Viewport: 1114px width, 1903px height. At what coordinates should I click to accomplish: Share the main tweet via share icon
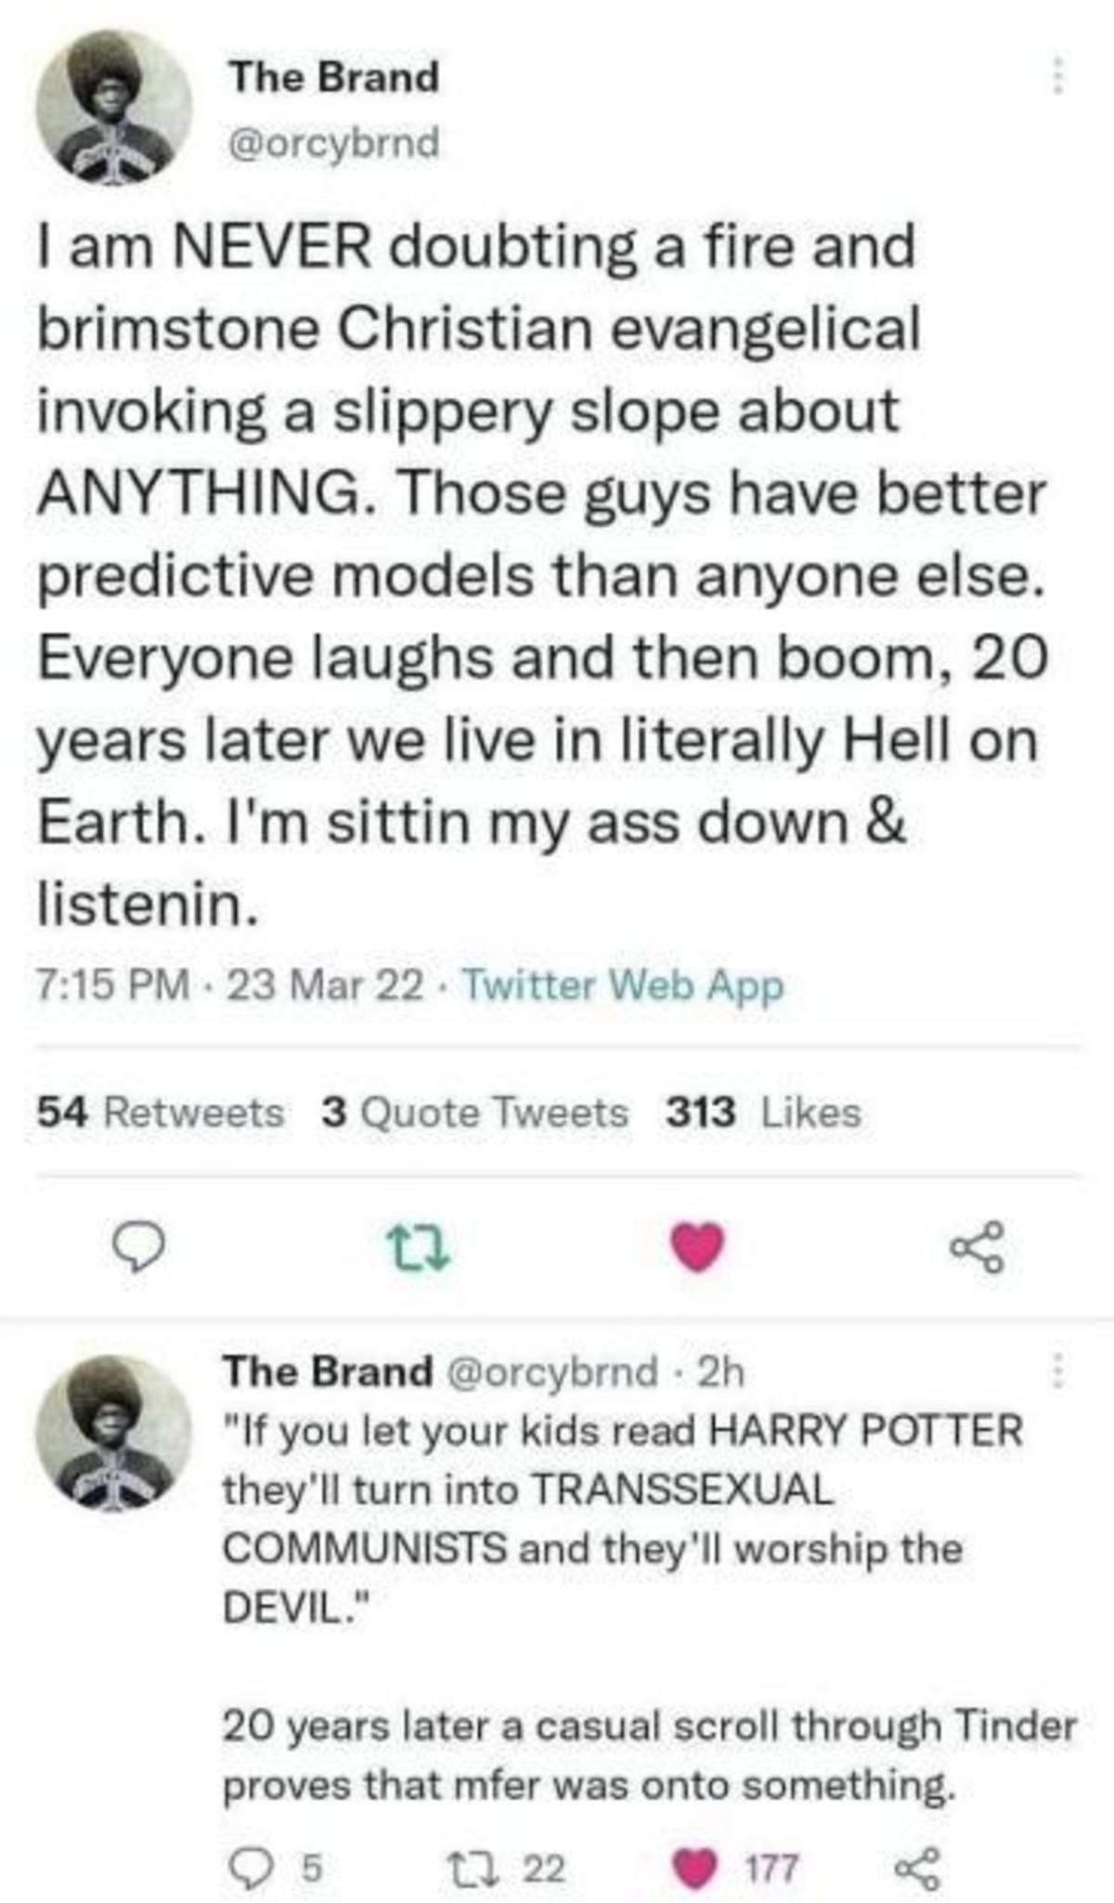(x=976, y=1247)
